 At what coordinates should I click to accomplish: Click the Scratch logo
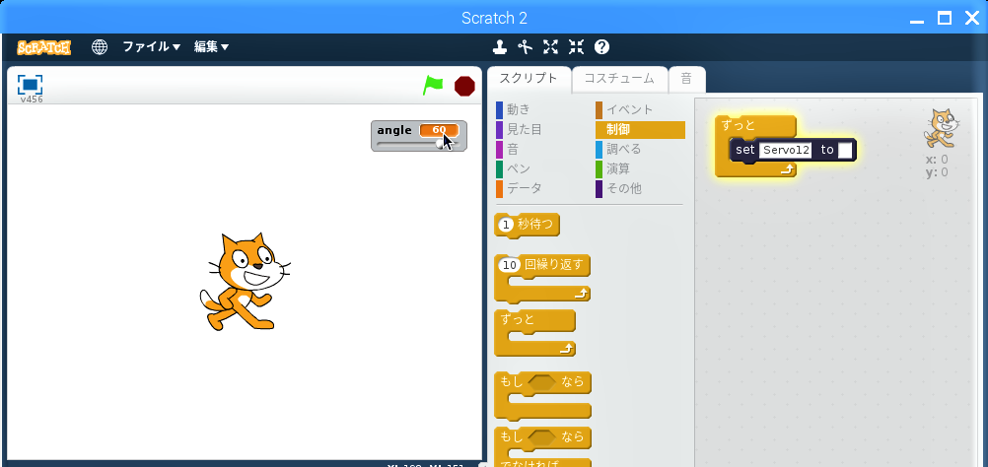pyautogui.click(x=44, y=47)
